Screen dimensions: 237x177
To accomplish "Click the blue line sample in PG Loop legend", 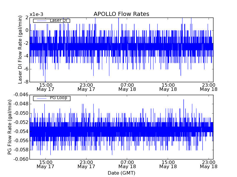I will (41, 98).
